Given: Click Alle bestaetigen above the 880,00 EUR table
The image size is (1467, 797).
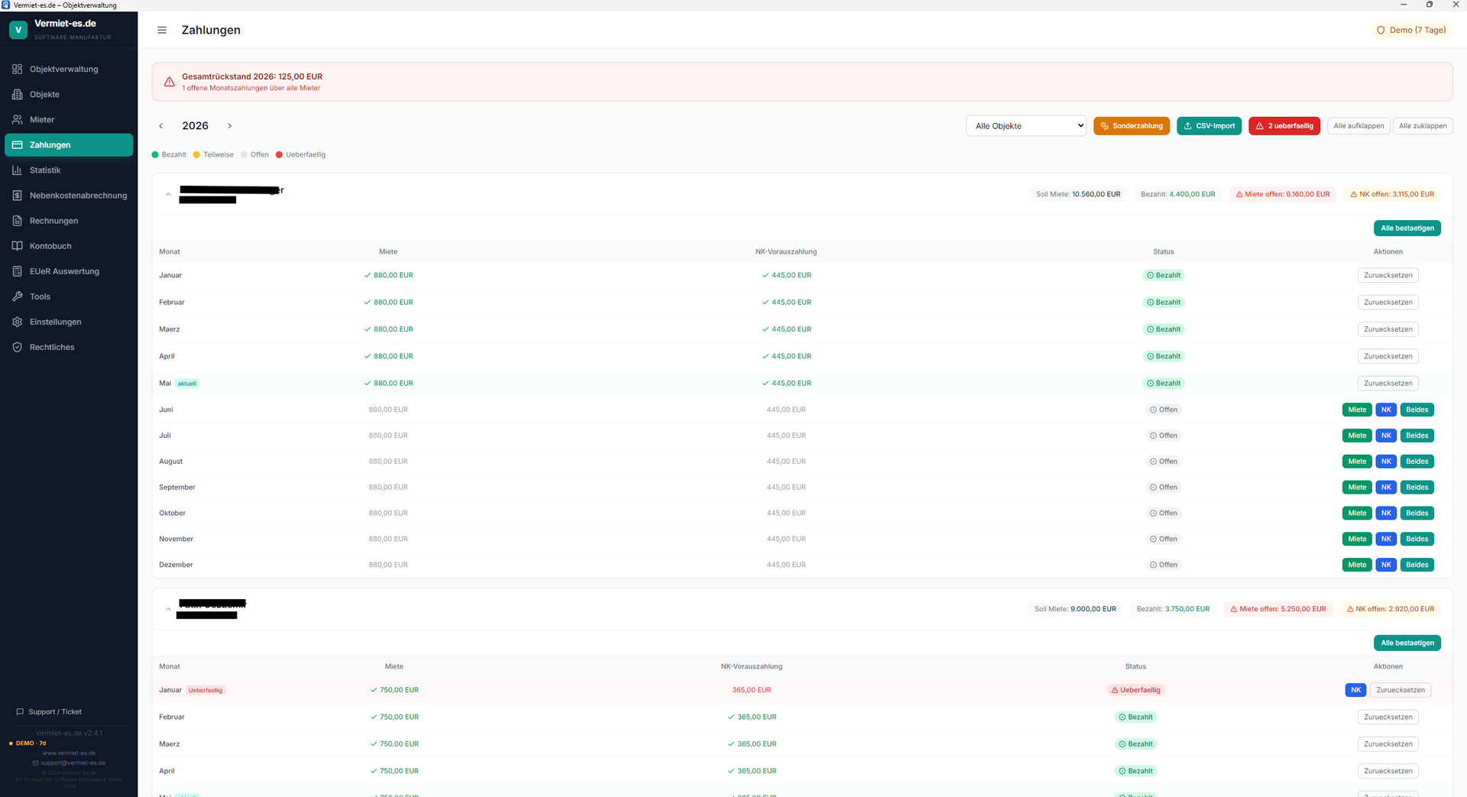Looking at the screenshot, I should point(1407,228).
